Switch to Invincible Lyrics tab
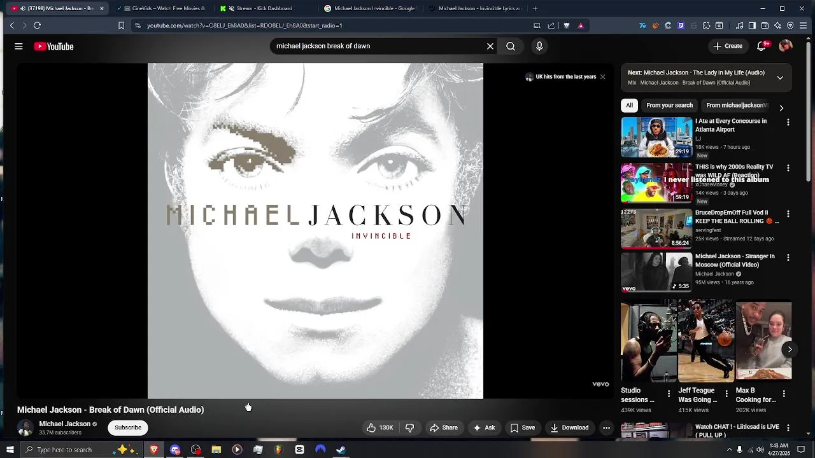Screen dimensions: 815x458 coord(475,8)
